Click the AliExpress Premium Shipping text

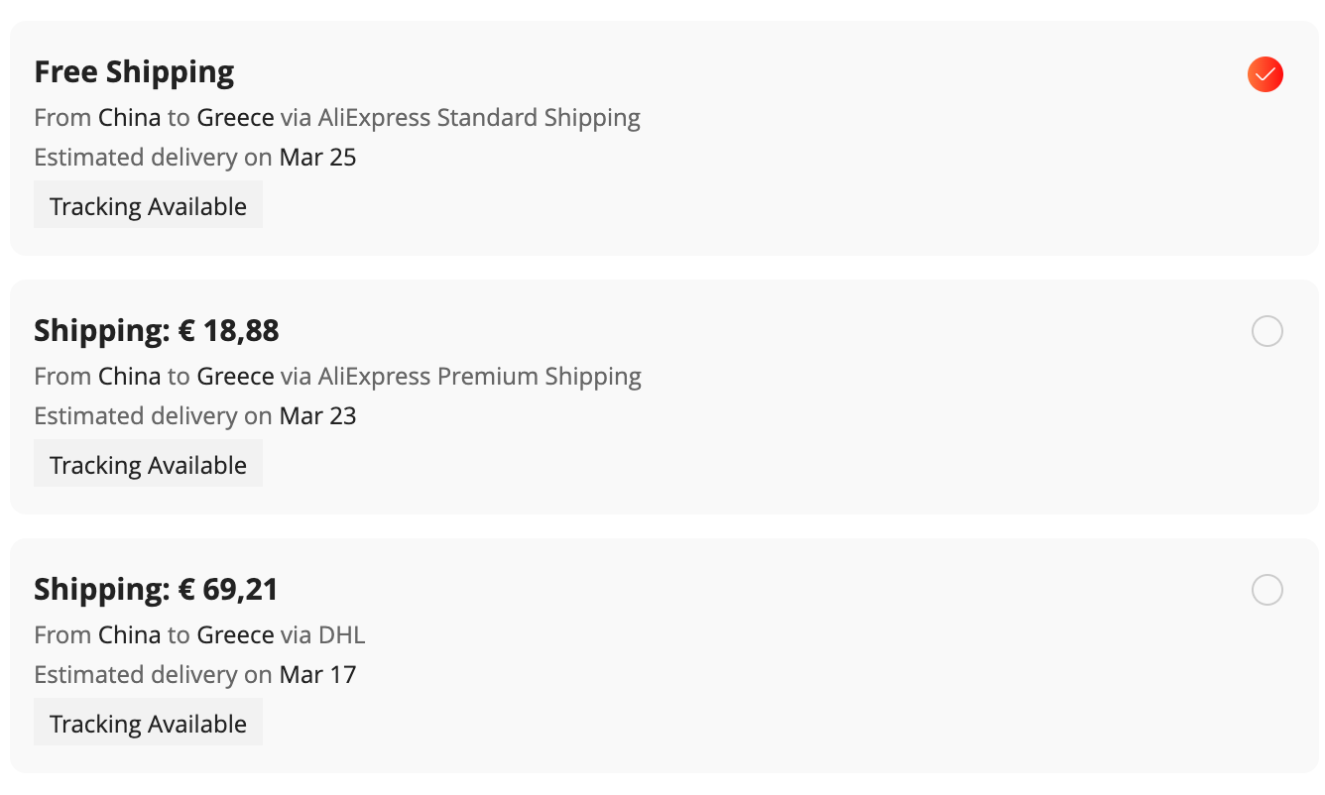point(480,377)
